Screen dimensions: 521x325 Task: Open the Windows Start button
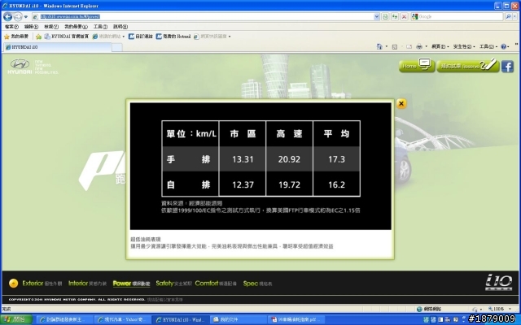pos(16,319)
